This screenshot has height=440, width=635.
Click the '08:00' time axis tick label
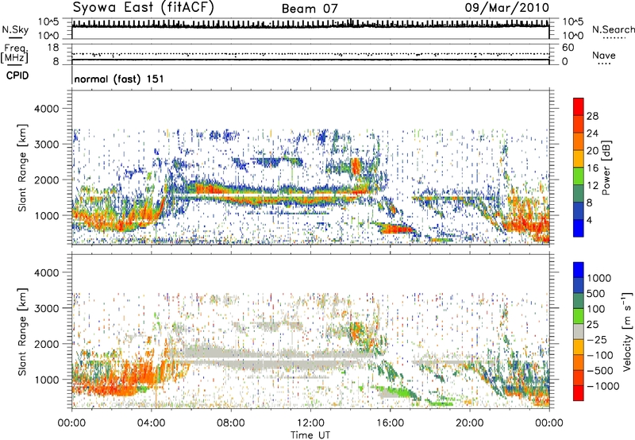click(x=231, y=423)
